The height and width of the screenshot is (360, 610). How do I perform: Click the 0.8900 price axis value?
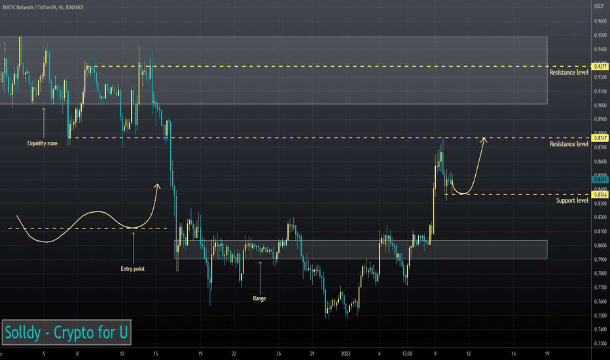tap(600, 119)
